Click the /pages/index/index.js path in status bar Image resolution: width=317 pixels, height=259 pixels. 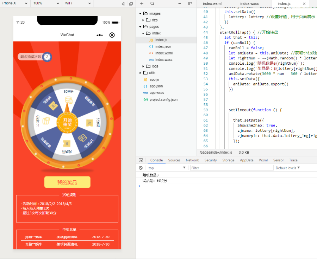(x=216, y=153)
